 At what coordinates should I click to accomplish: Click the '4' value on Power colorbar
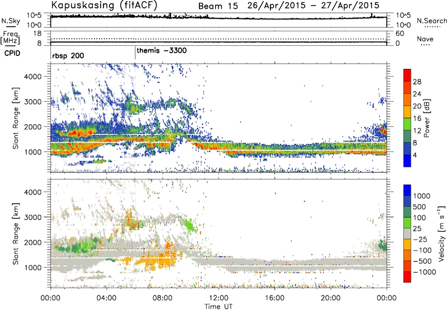coord(415,155)
